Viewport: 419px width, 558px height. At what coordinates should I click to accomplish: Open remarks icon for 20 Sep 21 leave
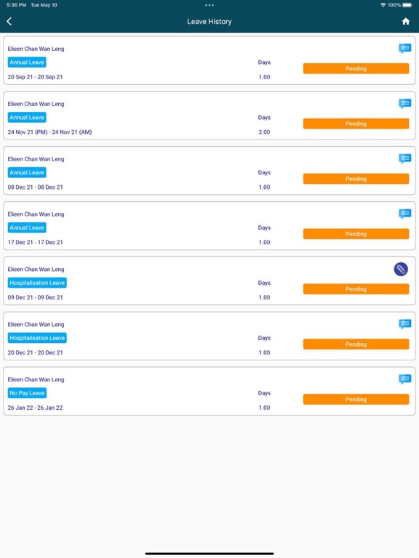point(404,48)
